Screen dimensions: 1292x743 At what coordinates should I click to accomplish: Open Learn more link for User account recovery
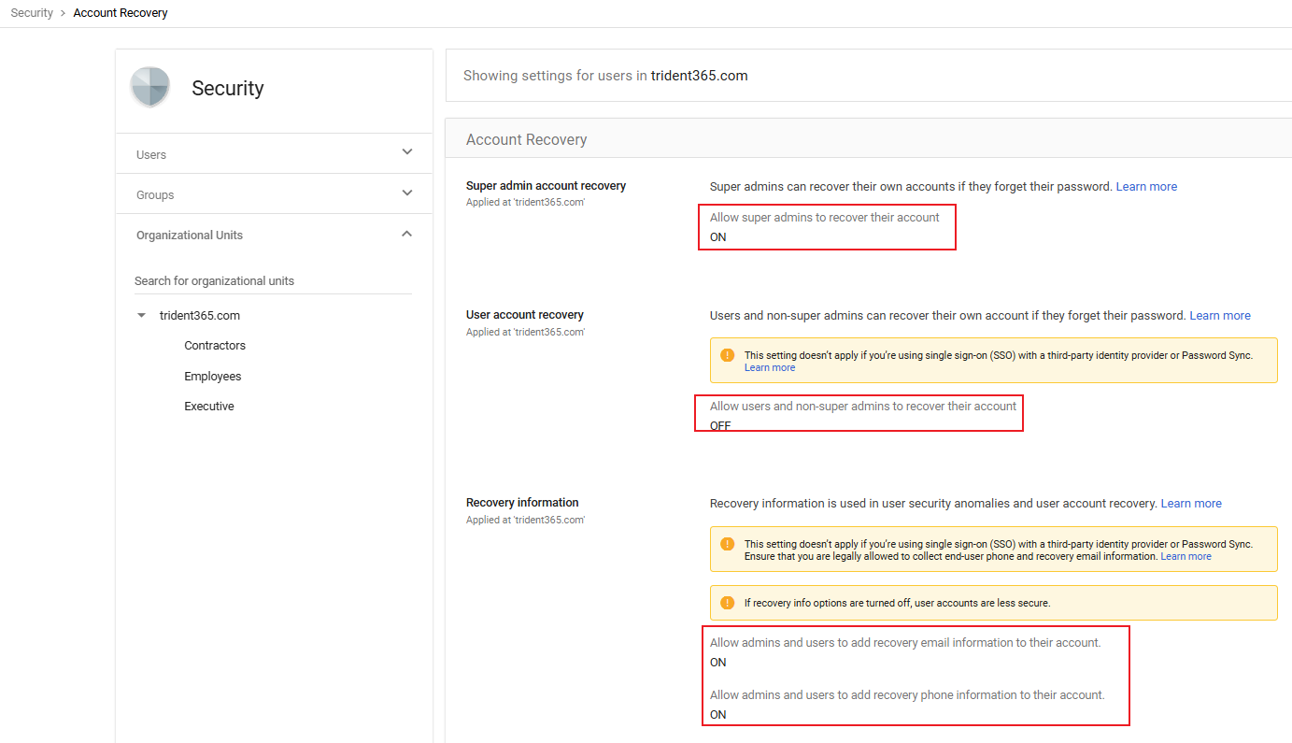pyautogui.click(x=1219, y=316)
